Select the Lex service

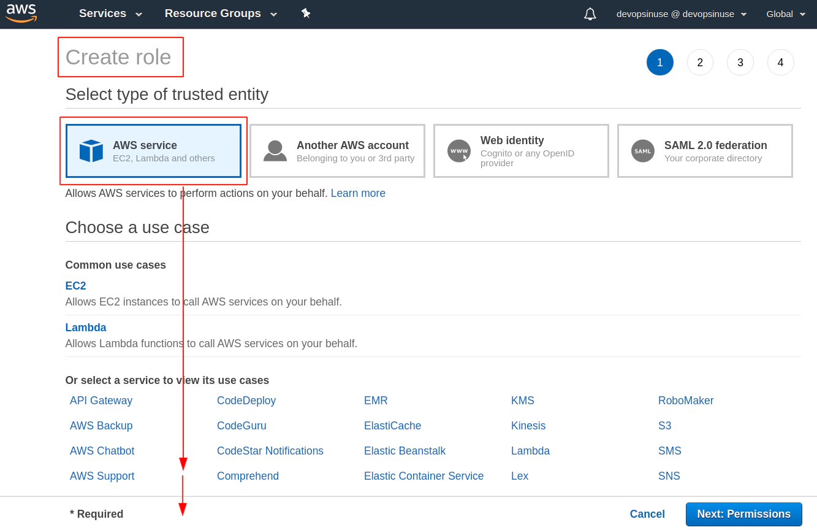520,476
